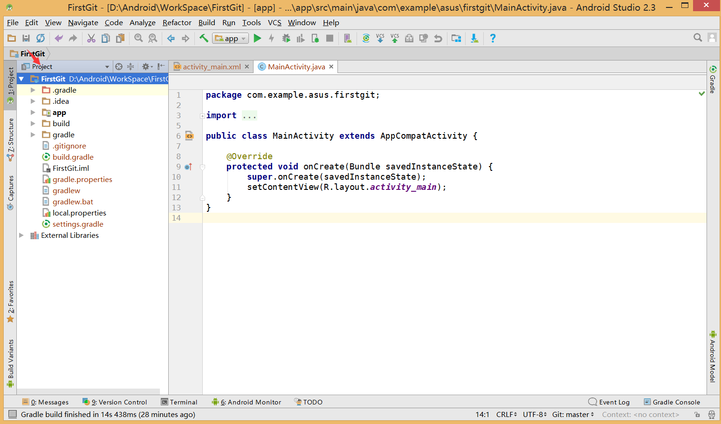Click the VCS Commit Changes icon
Viewport: 721px width, 424px height.
click(395, 39)
